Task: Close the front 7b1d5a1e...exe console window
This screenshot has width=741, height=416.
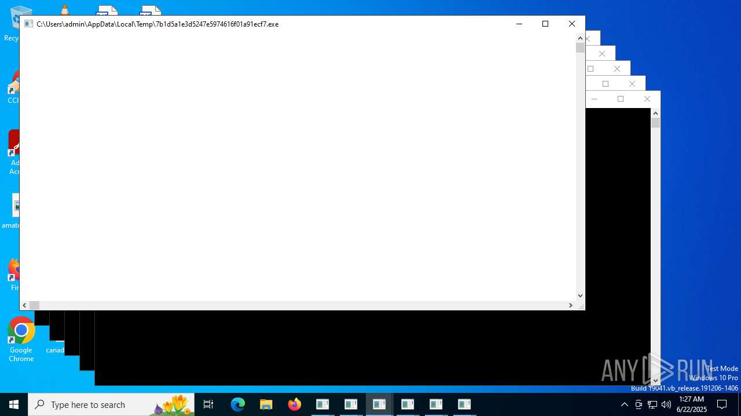Action: 572,24
